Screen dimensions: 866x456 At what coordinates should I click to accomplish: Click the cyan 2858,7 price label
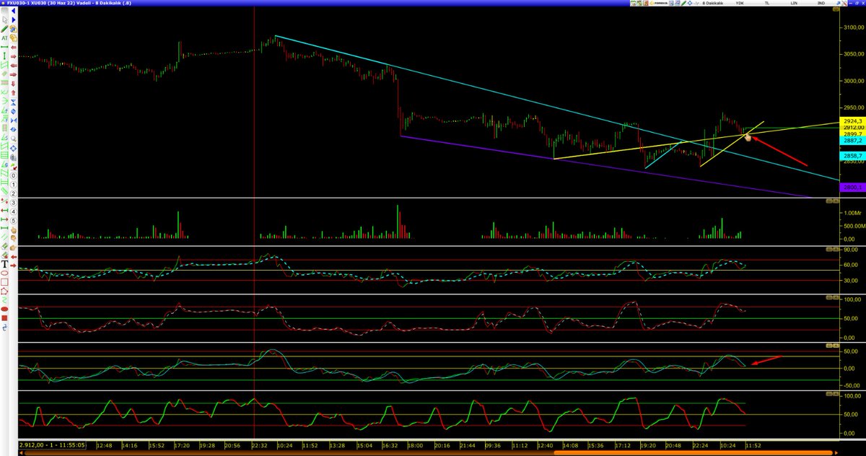tap(852, 156)
